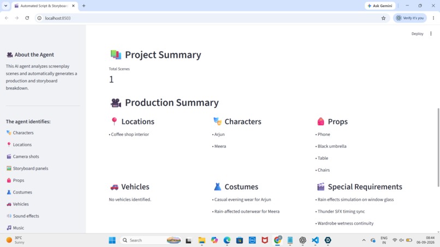Click the Ask Gemini button
The image size is (440, 247).
click(380, 5)
